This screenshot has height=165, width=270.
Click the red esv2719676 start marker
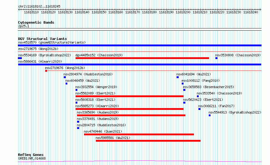[46, 71]
